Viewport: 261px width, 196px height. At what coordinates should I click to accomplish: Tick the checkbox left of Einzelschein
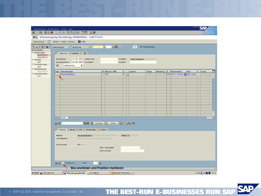[62, 65]
